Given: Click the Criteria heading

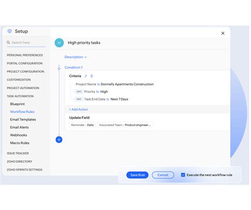Looking at the screenshot, I should [x=75, y=76].
